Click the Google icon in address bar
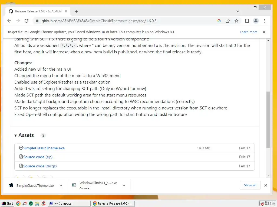Image resolution: width=277 pixels, height=207 pixels. point(219,21)
